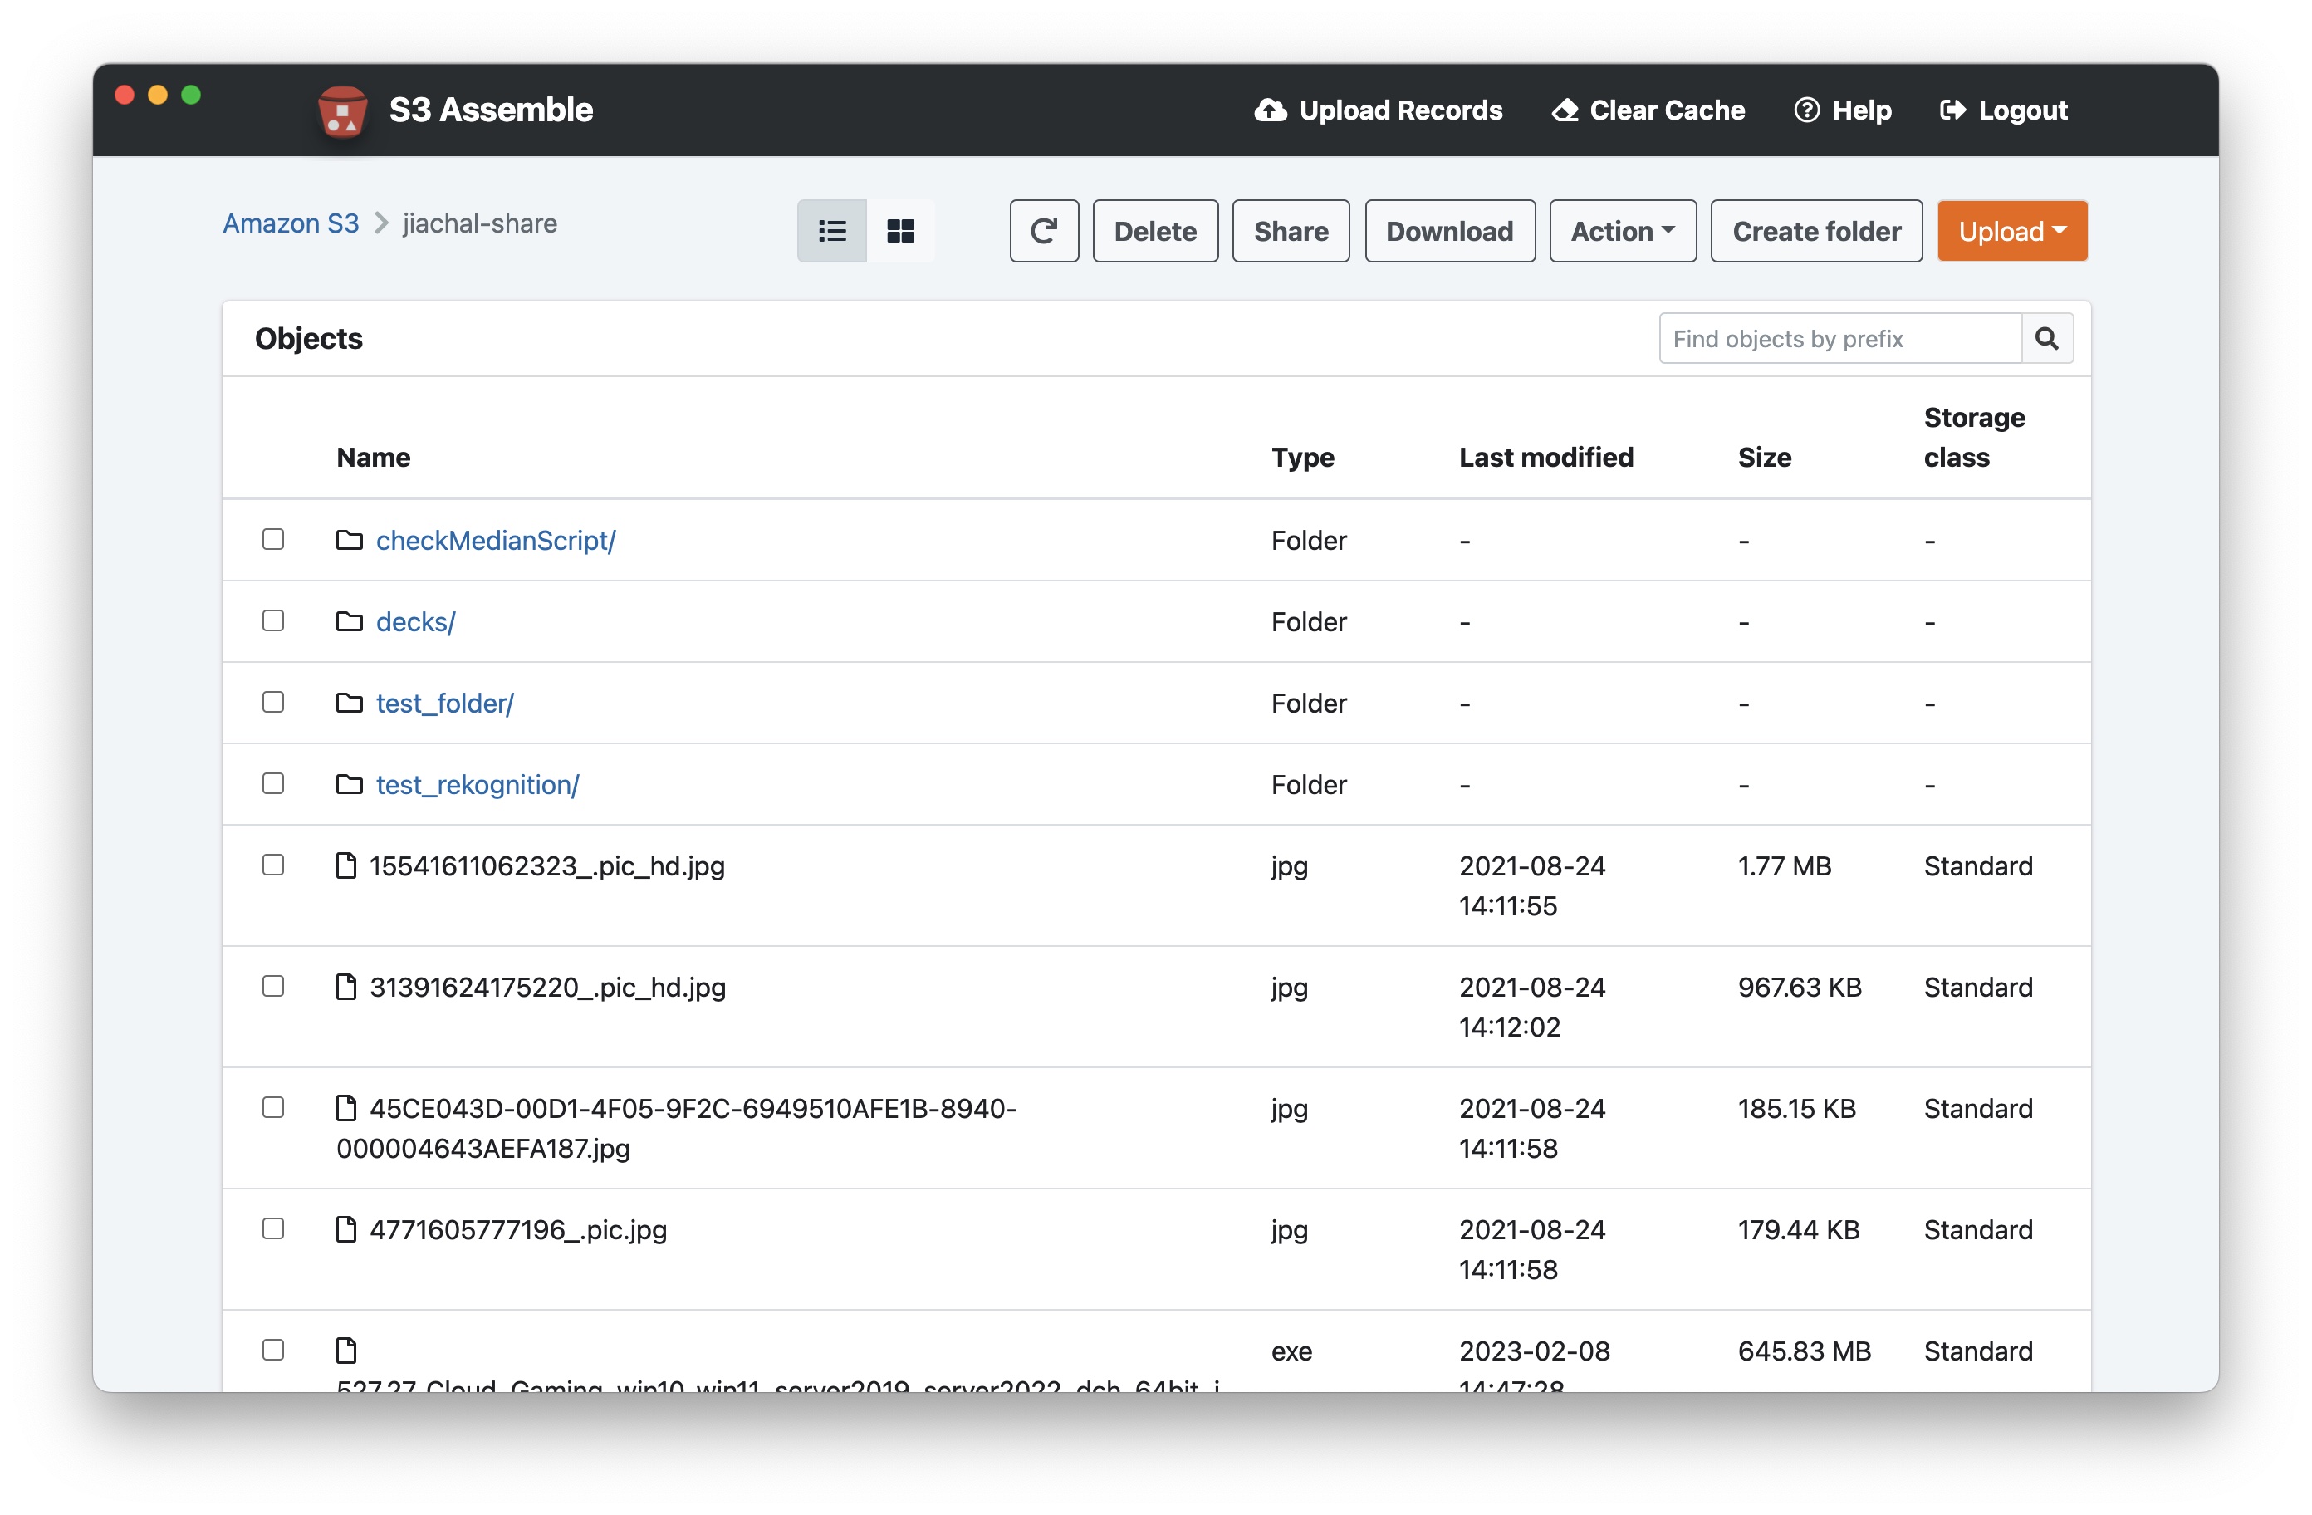Click the Find objects by prefix field

pyautogui.click(x=1839, y=338)
